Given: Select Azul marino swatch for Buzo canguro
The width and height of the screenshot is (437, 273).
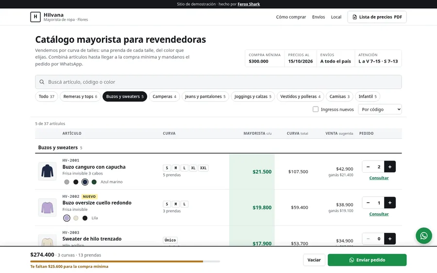Looking at the screenshot, I should point(85,182).
